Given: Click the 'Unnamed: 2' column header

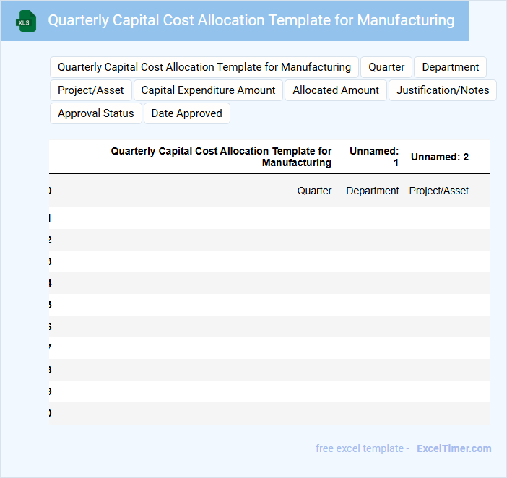Looking at the screenshot, I should (x=440, y=157).
